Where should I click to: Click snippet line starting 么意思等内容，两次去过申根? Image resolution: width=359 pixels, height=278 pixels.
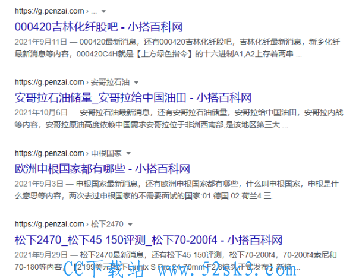click(x=144, y=196)
